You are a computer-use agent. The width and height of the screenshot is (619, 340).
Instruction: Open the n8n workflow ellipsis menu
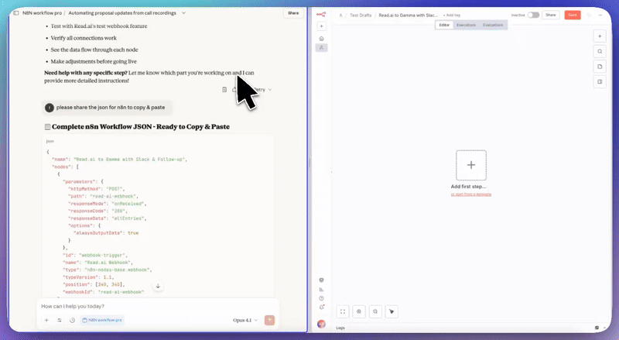(600, 15)
